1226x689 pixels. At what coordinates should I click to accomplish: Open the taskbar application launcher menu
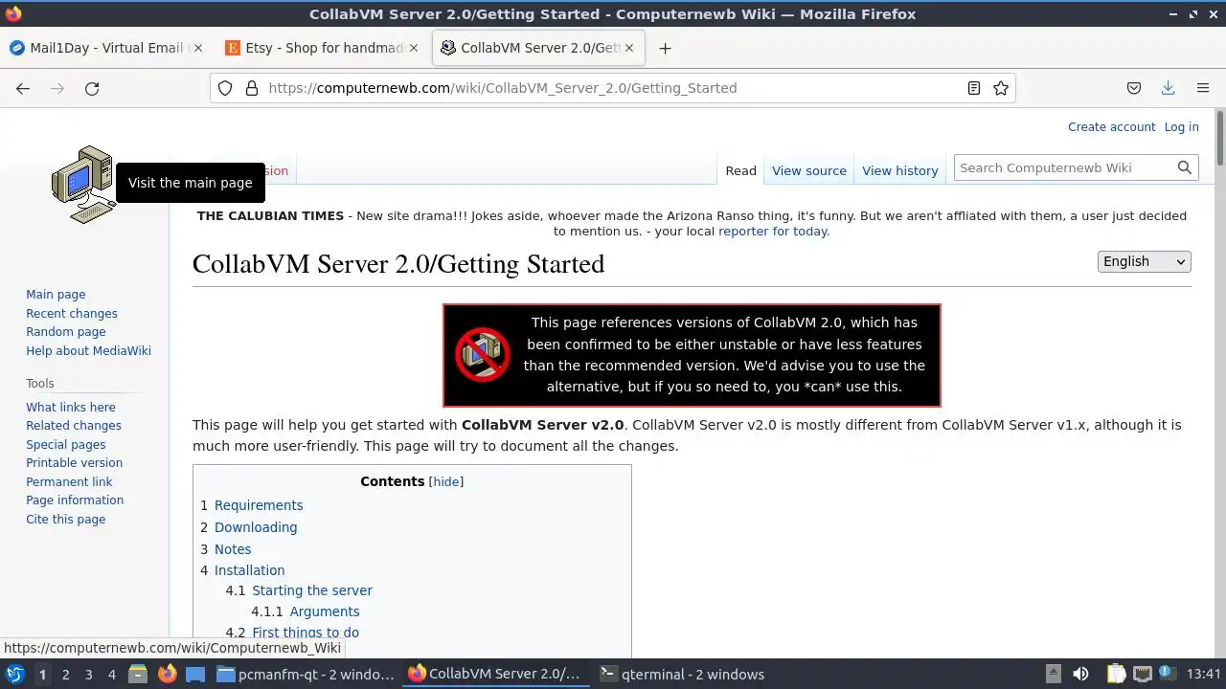pyautogui.click(x=14, y=674)
